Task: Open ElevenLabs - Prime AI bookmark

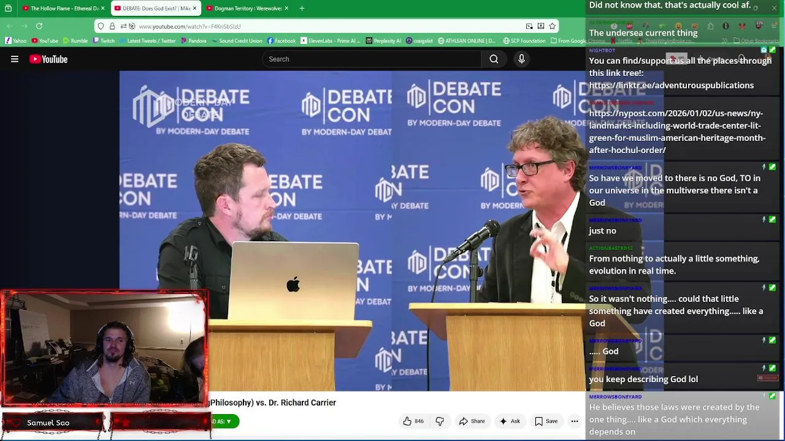Action: (x=331, y=40)
